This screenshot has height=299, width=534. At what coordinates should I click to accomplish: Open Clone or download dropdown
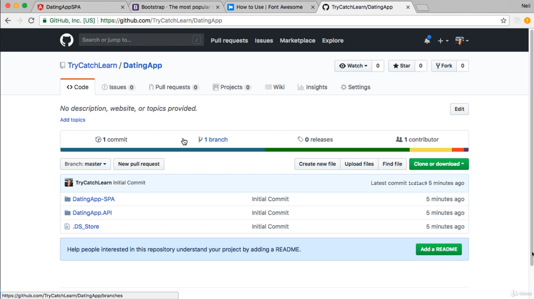point(439,164)
